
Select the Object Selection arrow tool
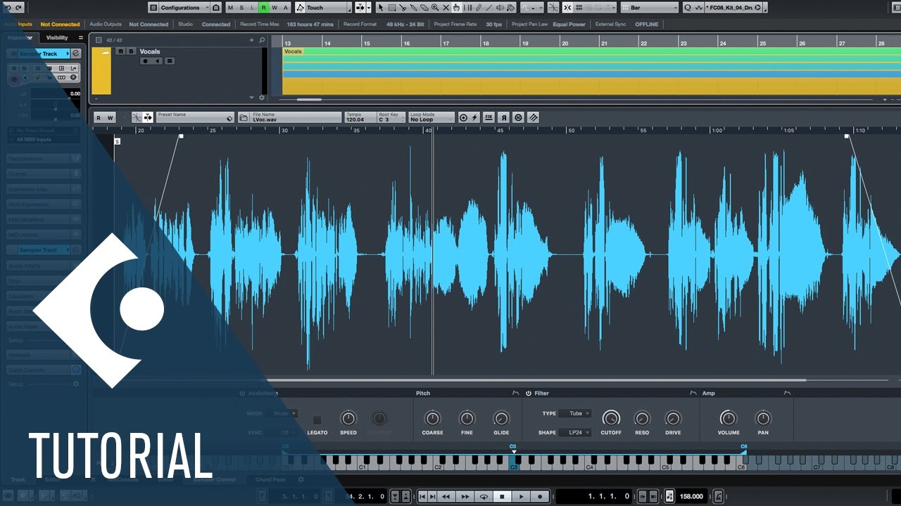[x=381, y=8]
